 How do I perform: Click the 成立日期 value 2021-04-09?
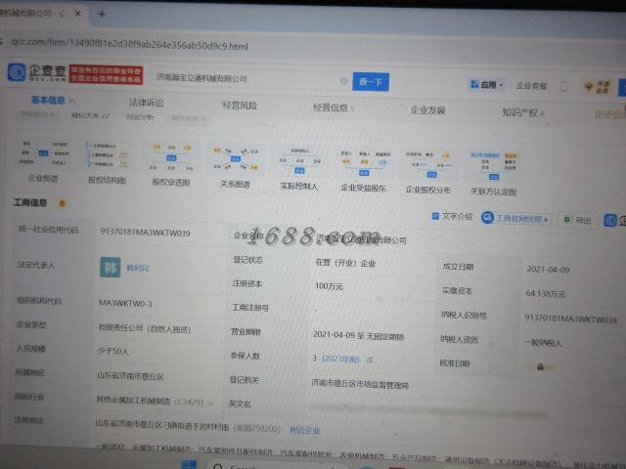548,270
